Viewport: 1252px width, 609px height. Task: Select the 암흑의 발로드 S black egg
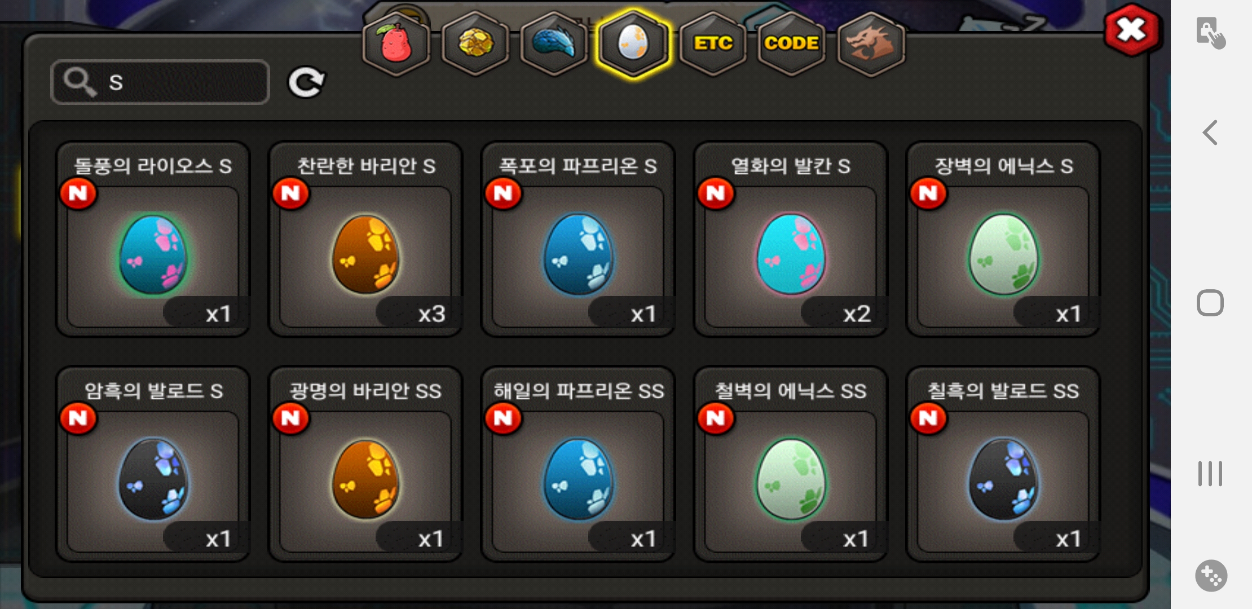(153, 464)
